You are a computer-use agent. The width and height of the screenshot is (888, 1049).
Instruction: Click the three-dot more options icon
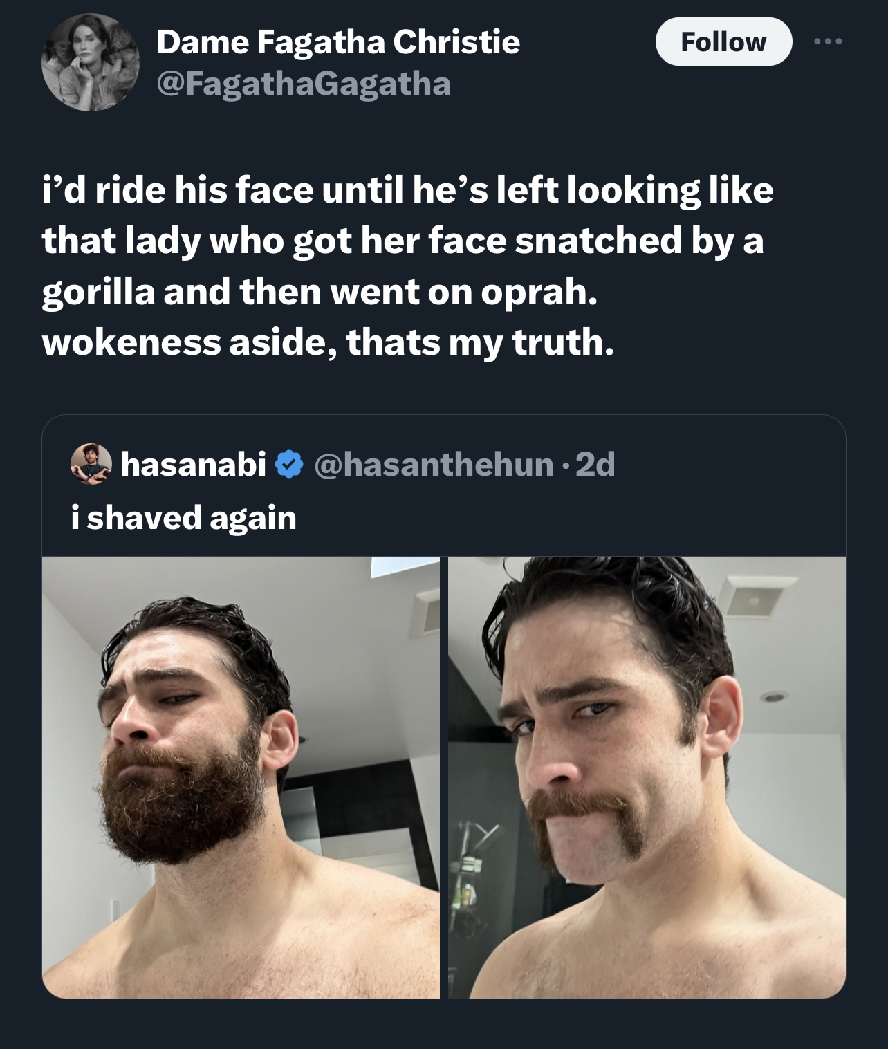828,42
